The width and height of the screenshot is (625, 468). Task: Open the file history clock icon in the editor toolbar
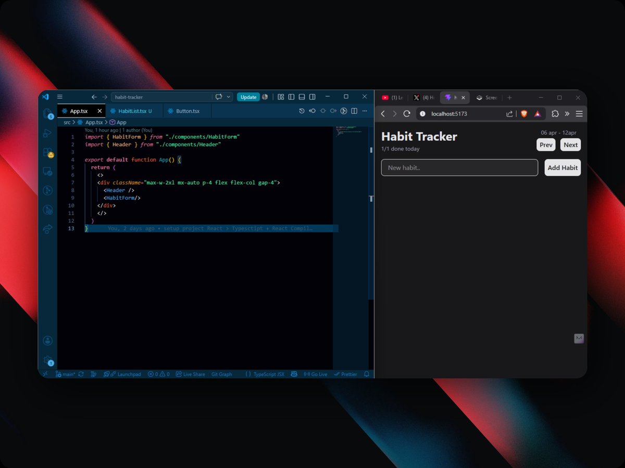point(302,111)
